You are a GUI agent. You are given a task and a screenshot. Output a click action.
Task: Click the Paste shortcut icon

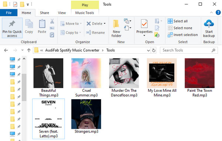coord(52,35)
